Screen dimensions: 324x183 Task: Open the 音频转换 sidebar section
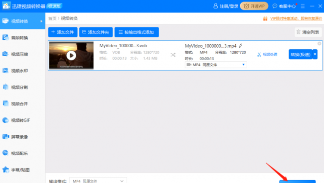pos(22,38)
